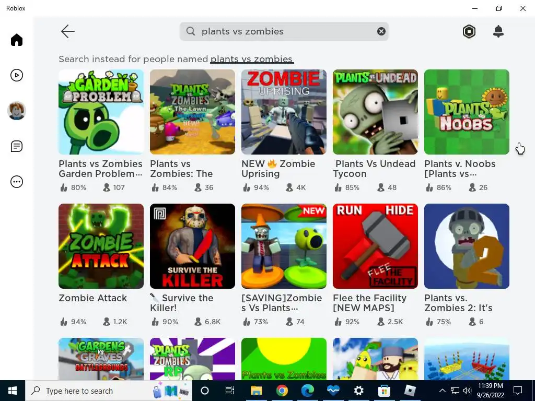535x401 pixels.
Task: Click the plants vs zombies search field
Action: point(284,31)
